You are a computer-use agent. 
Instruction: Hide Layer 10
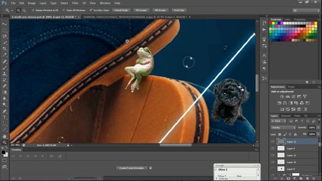click(273, 162)
